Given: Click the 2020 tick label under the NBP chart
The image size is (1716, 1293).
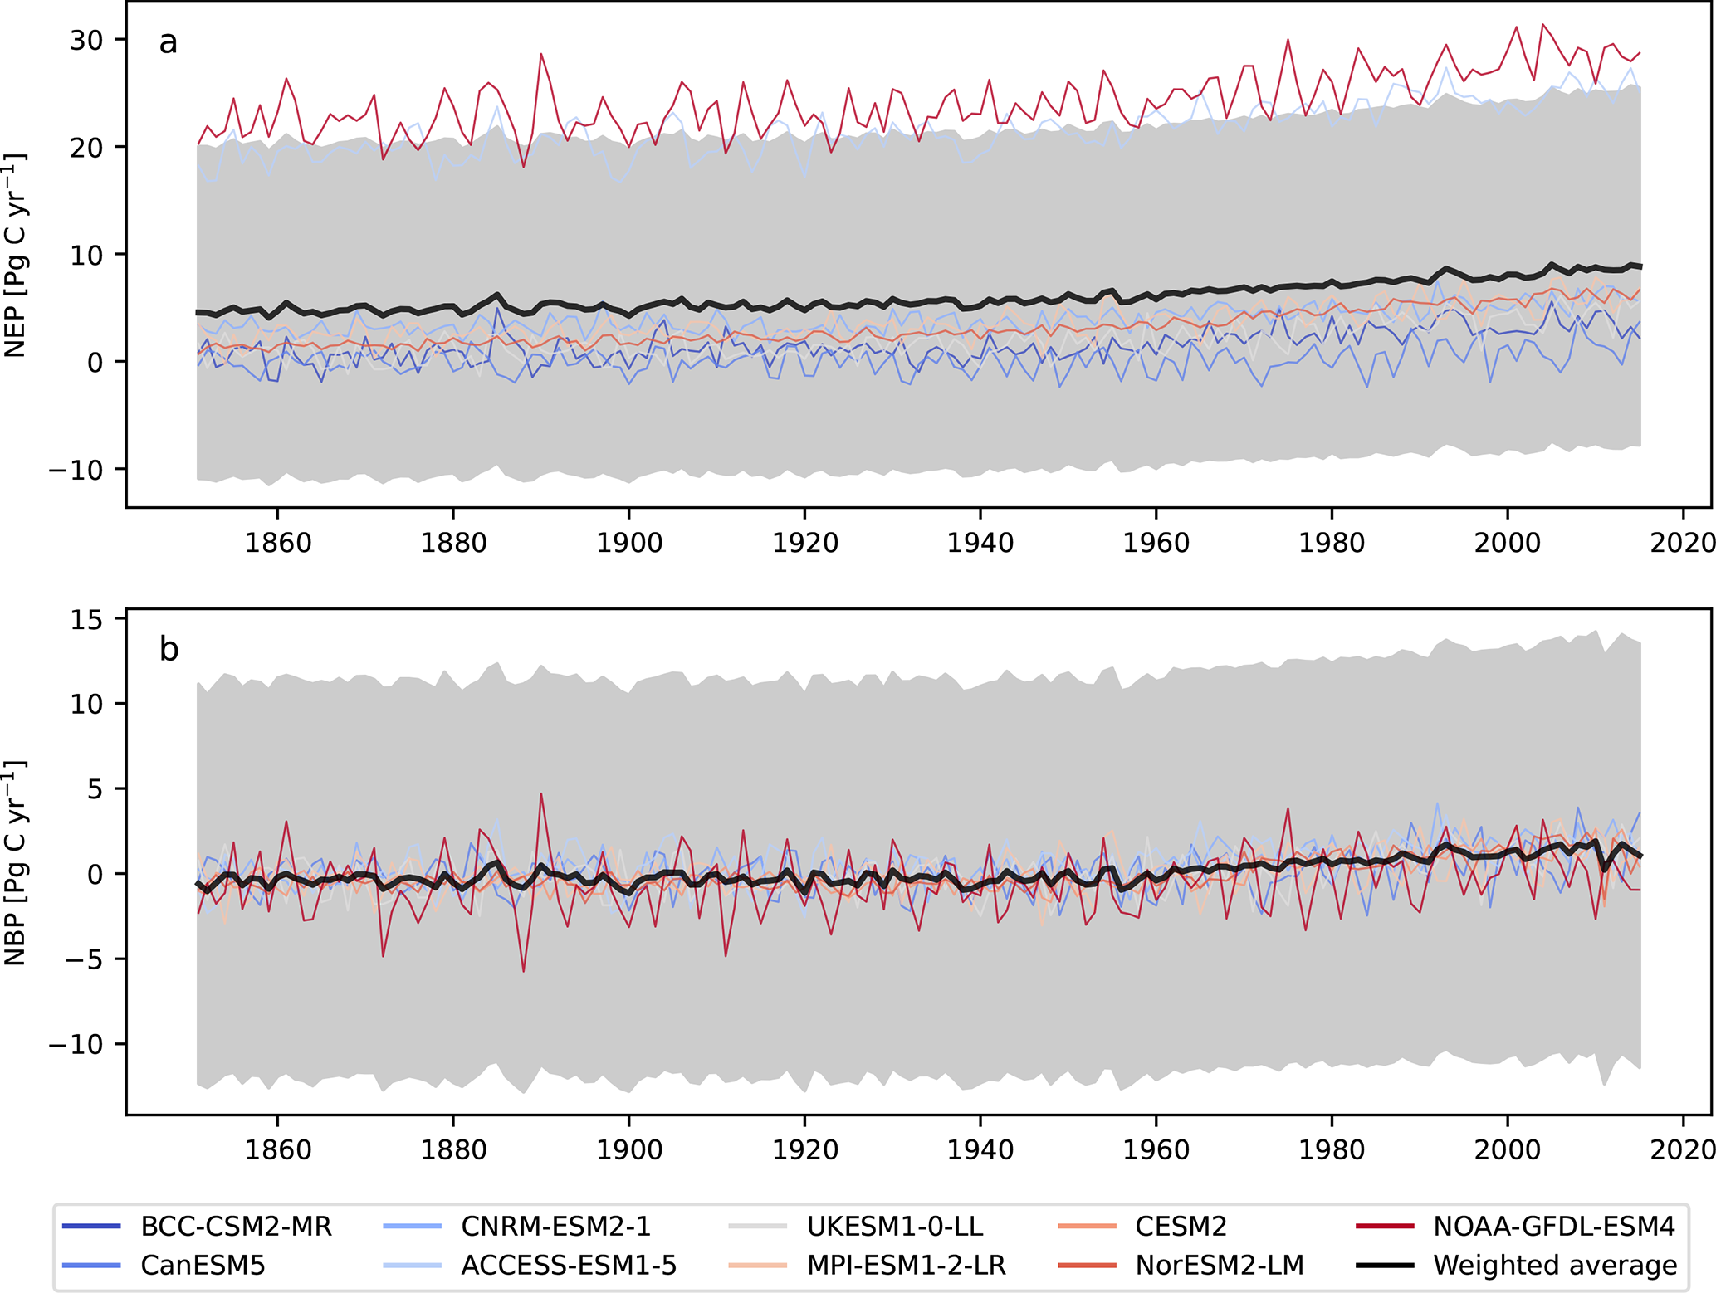Looking at the screenshot, I should (1682, 1149).
